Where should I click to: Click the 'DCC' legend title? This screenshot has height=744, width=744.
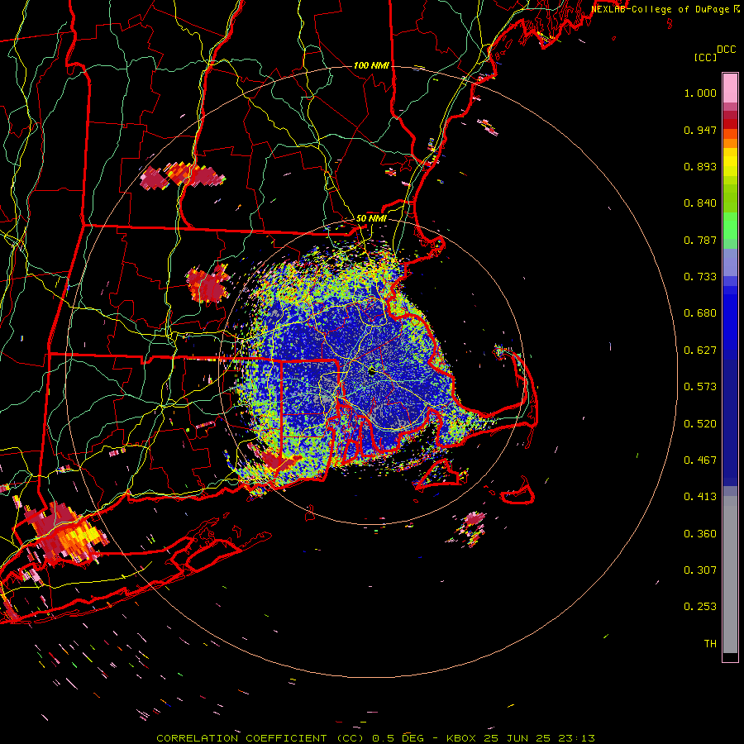coord(726,50)
